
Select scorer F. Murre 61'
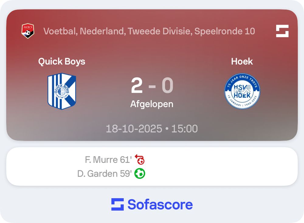(x=108, y=160)
